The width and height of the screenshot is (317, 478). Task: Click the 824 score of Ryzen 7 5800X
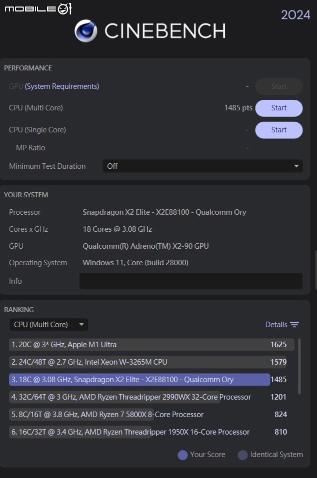[280, 414]
